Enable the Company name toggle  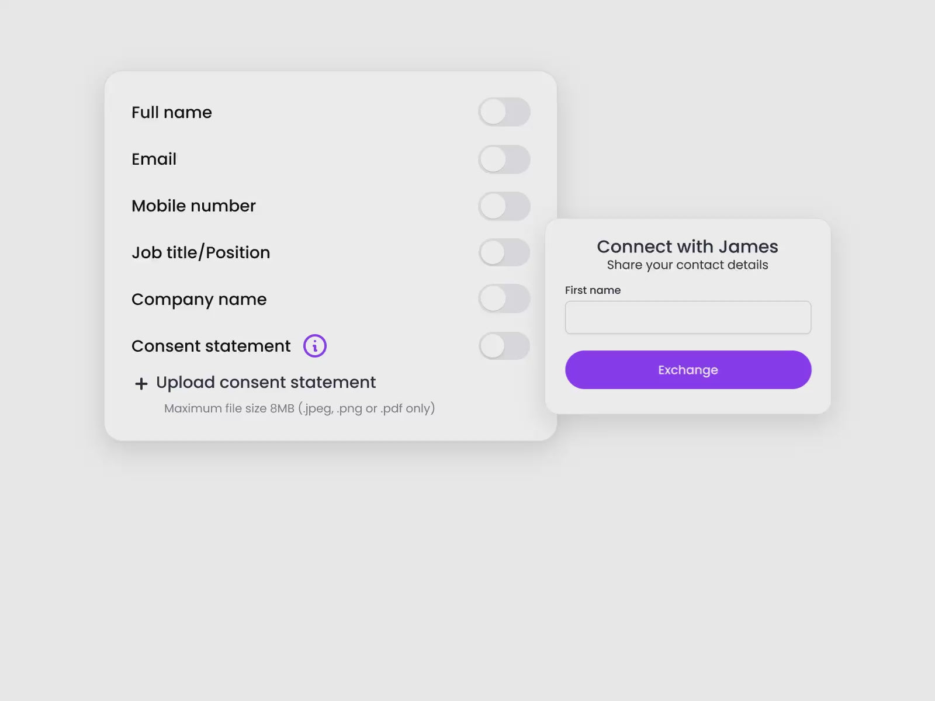[504, 299]
